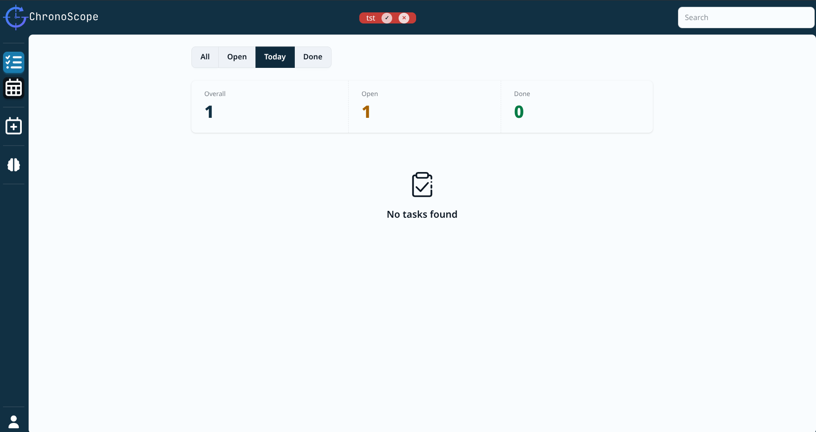816x432 pixels.
Task: Click the calendar-plus add event icon
Action: tap(14, 126)
